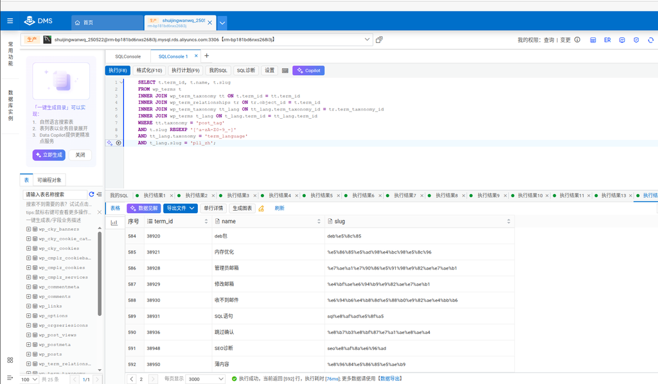
Task: Expand wp_options table node
Action: (x=28, y=316)
